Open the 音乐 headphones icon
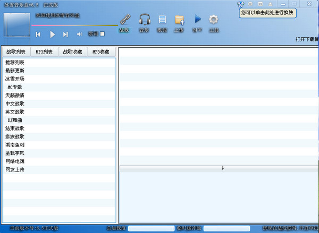The height and width of the screenshot is (233, 319). click(145, 20)
